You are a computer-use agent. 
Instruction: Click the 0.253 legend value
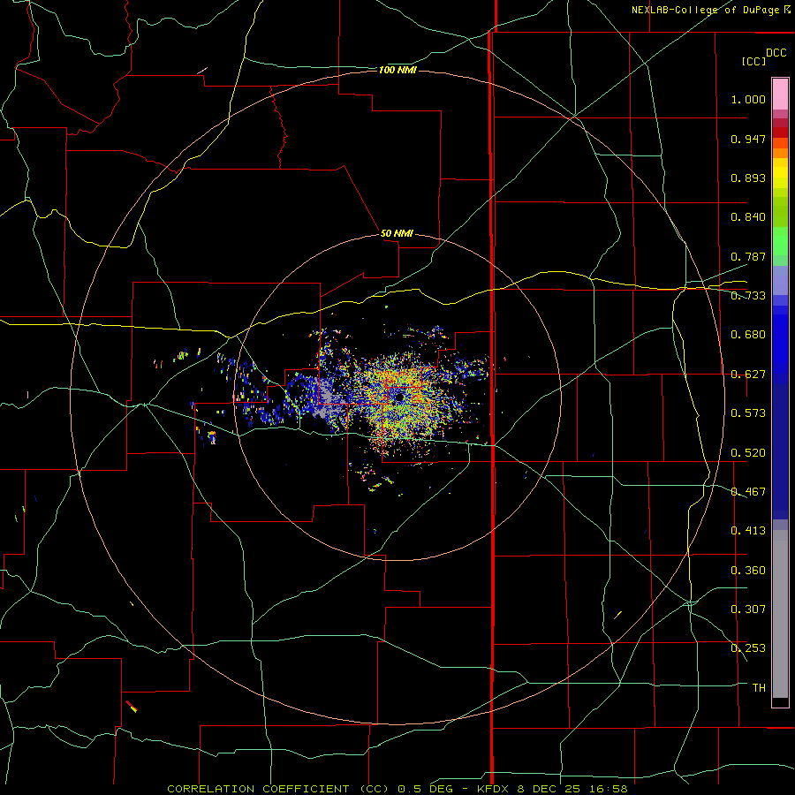[748, 648]
